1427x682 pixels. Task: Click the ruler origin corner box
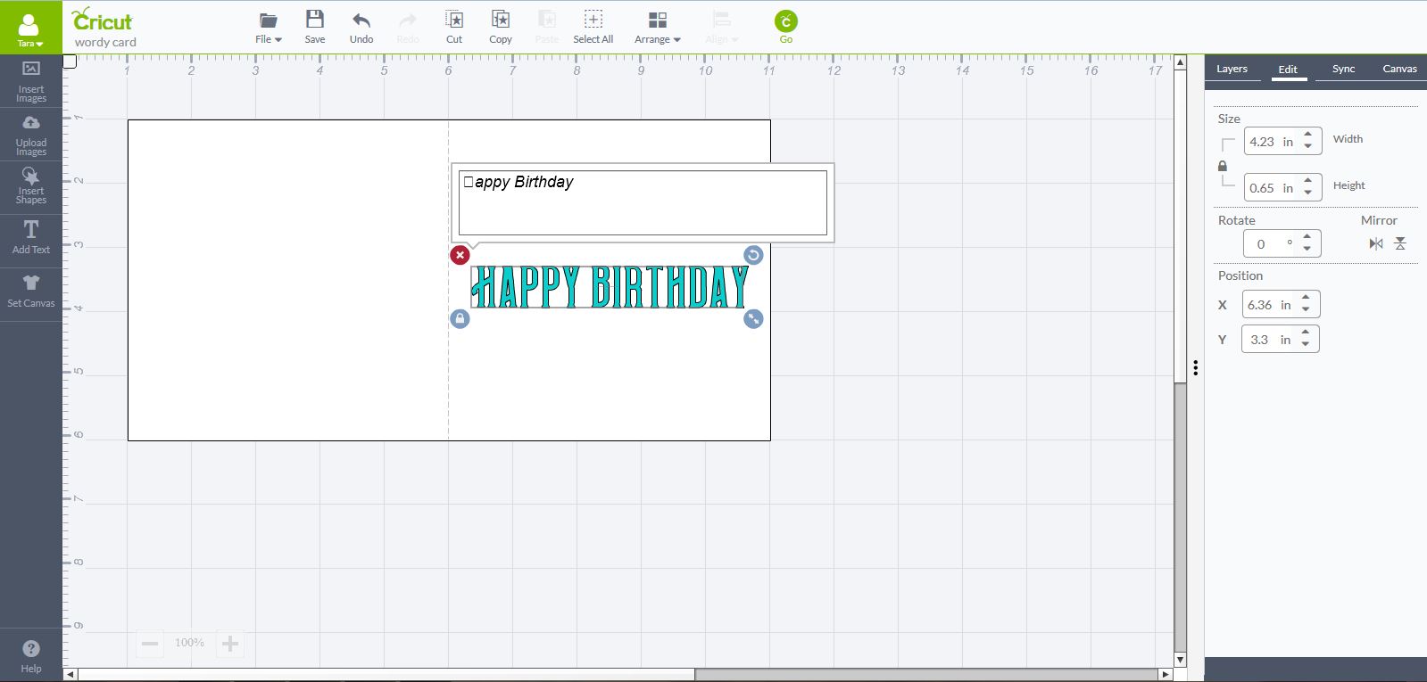click(71, 62)
